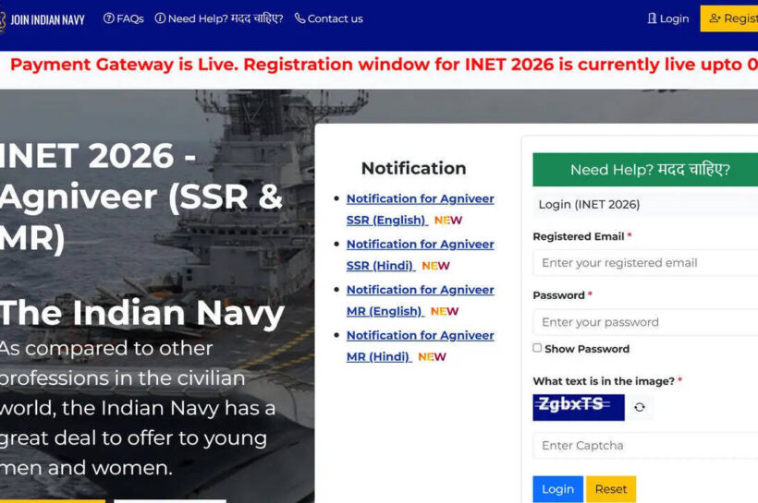Image resolution: width=758 pixels, height=503 pixels.
Task: Focus the Registered Email input field
Action: [645, 263]
